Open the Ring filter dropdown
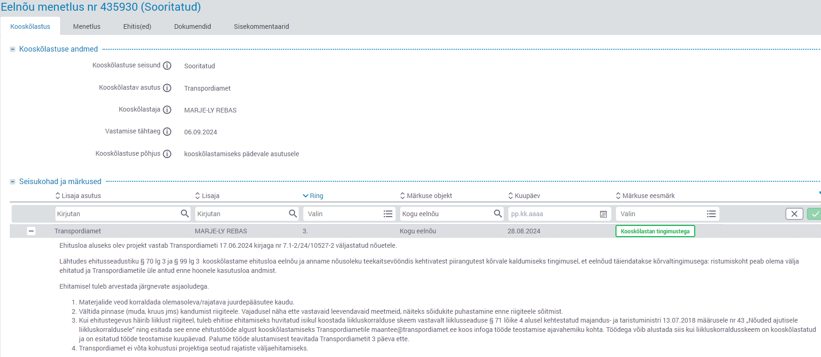The height and width of the screenshot is (357, 821). (388, 214)
